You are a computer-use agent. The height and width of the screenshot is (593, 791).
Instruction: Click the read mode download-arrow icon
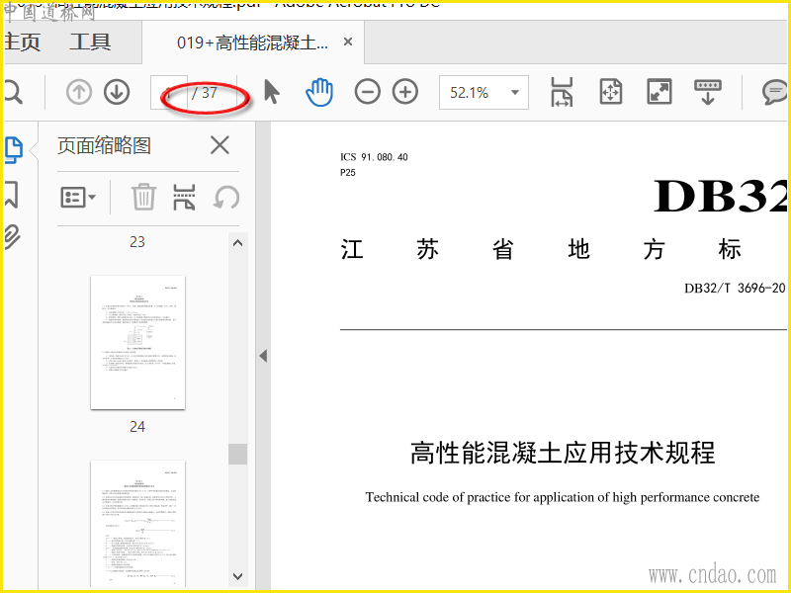707,92
